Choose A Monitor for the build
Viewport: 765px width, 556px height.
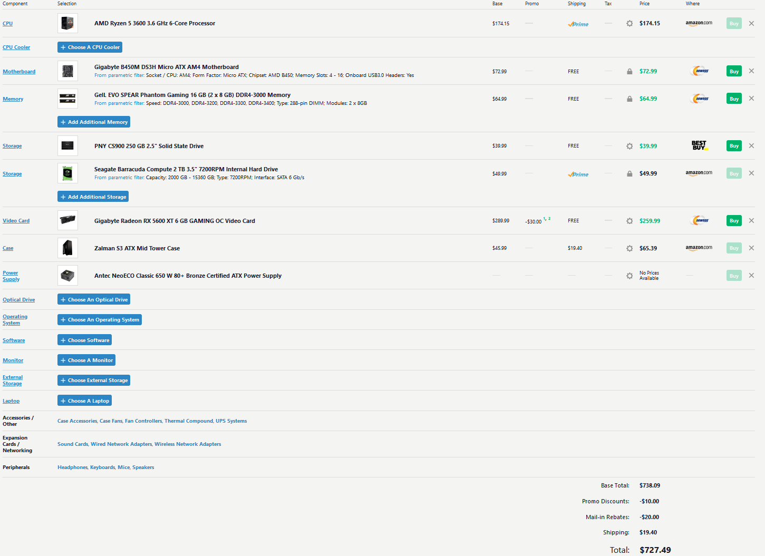point(86,360)
